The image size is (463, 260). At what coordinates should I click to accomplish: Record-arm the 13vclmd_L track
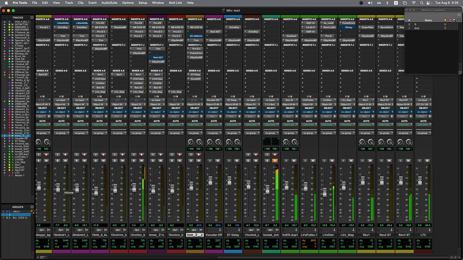point(256,154)
